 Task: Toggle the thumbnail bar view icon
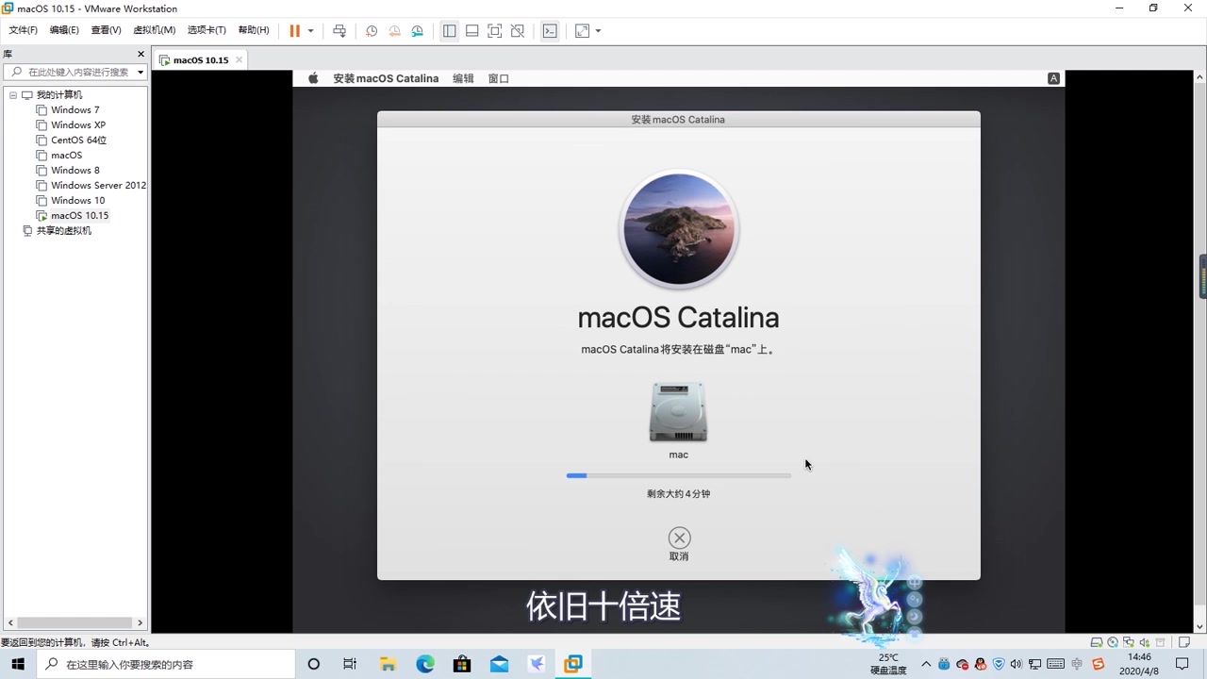point(471,30)
